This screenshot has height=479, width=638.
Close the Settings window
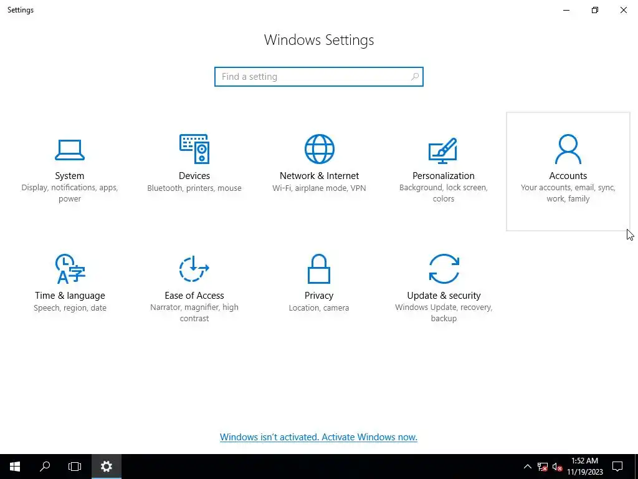click(623, 10)
